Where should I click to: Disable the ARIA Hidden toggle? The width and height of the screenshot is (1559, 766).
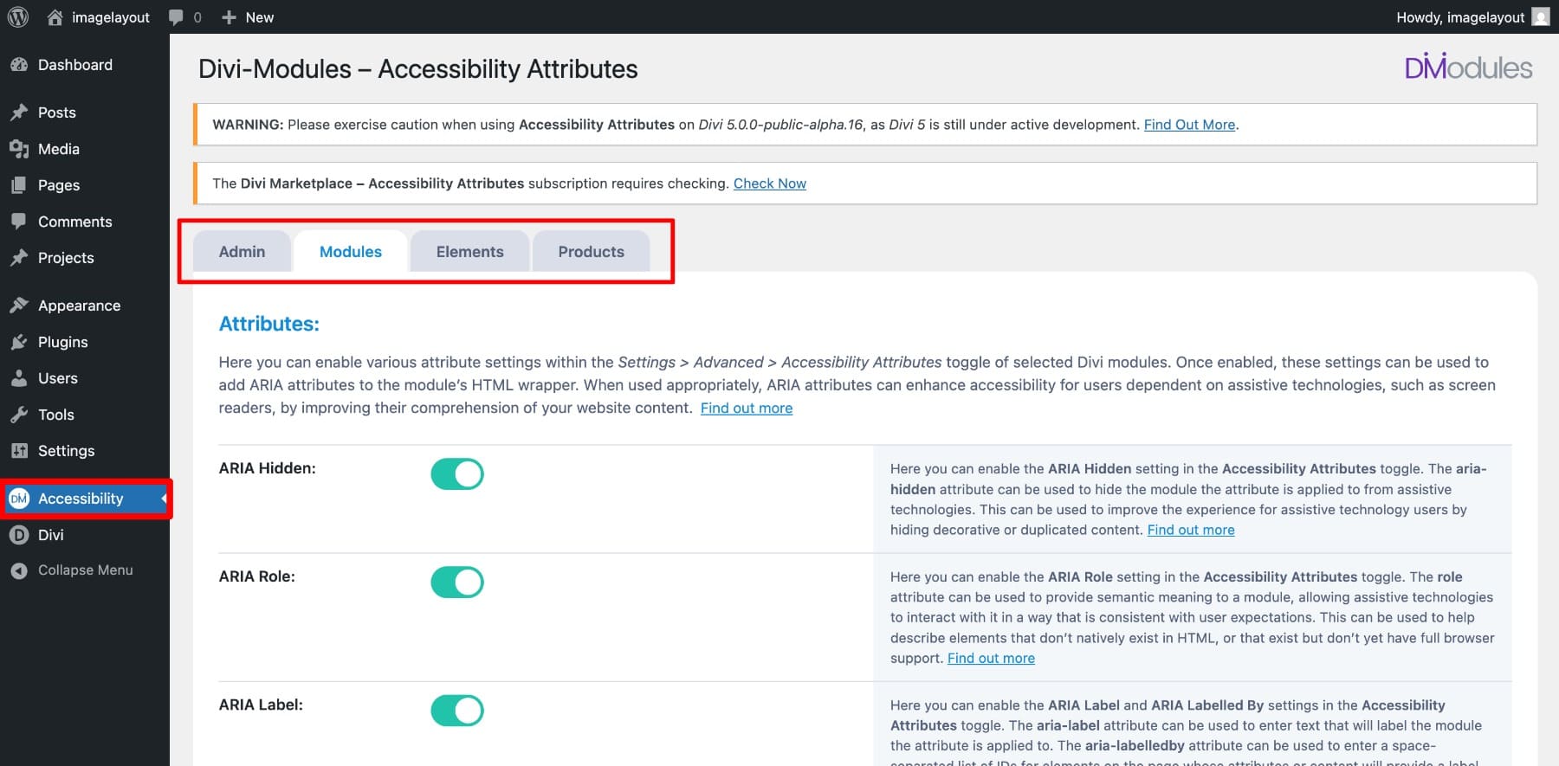coord(457,473)
